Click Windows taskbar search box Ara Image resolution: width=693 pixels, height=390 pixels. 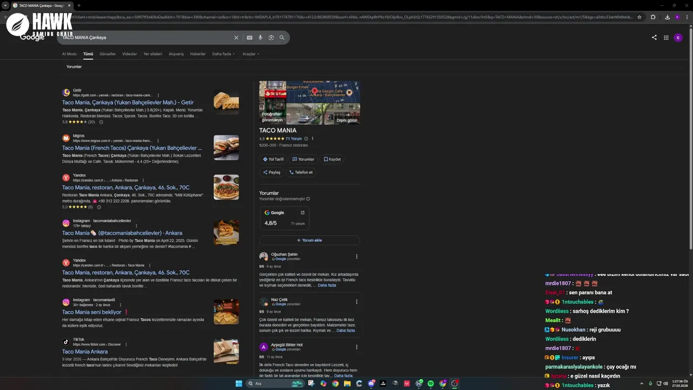pos(276,383)
